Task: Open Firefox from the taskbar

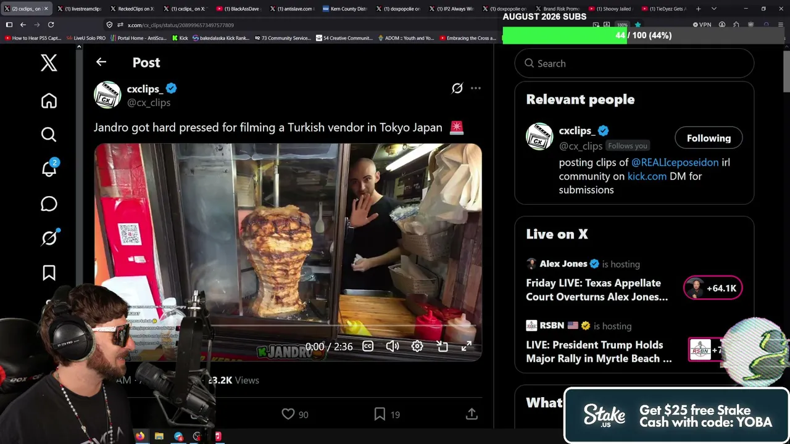Action: (x=140, y=437)
